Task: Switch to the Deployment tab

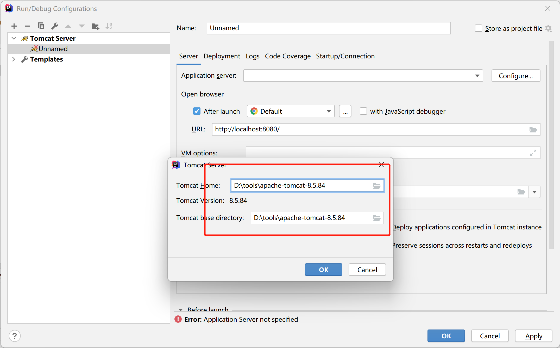Action: click(x=222, y=56)
